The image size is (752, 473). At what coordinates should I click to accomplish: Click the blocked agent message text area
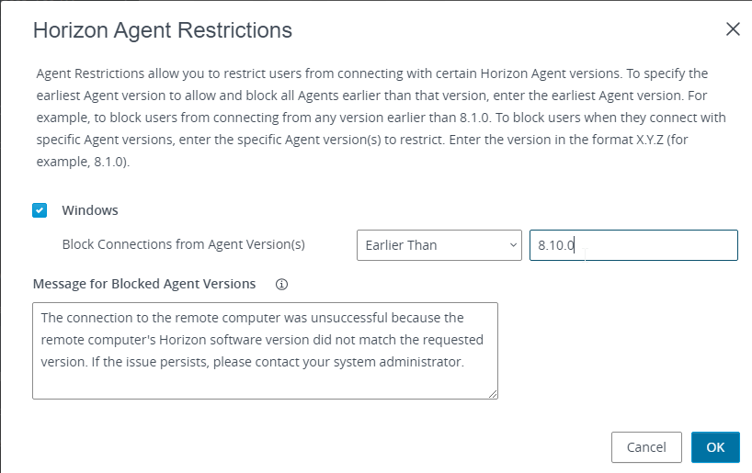(265, 351)
